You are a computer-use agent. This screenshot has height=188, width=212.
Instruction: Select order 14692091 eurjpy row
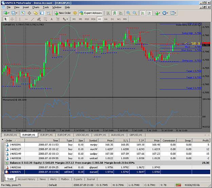[x=107, y=145]
